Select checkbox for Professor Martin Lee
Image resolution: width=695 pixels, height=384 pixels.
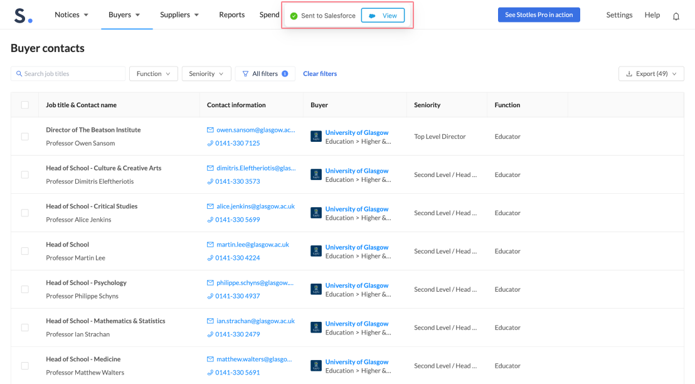pos(25,251)
